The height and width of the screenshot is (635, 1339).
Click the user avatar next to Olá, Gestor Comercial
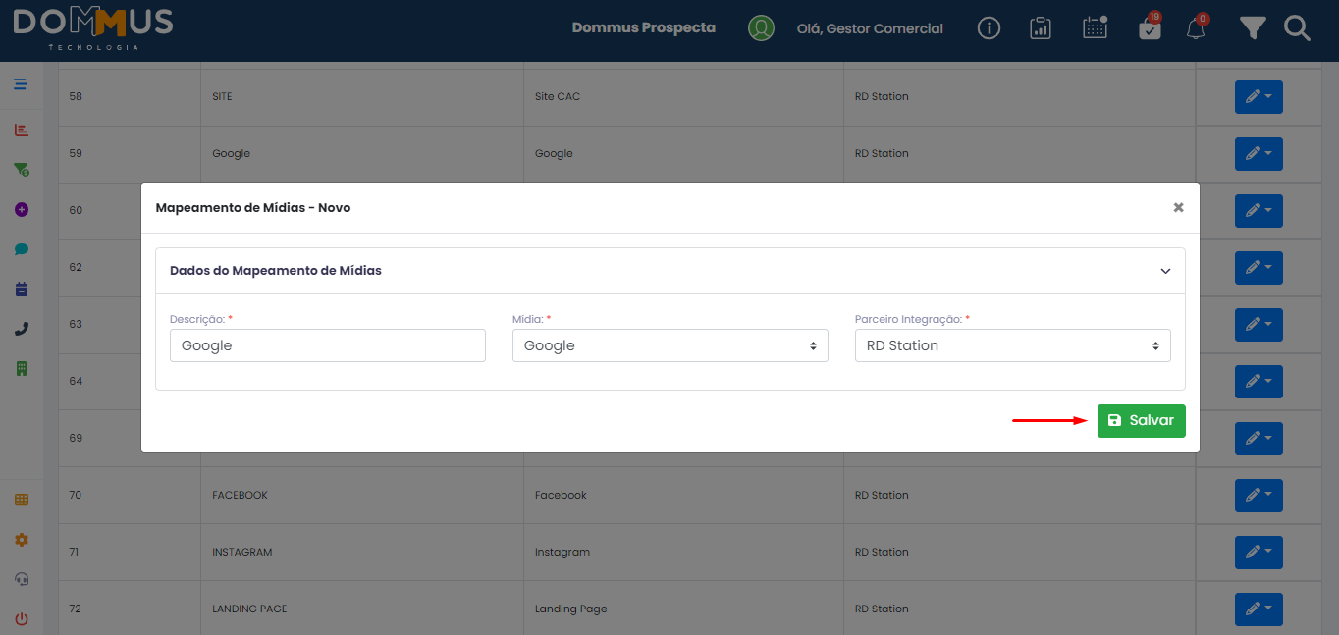[x=761, y=28]
